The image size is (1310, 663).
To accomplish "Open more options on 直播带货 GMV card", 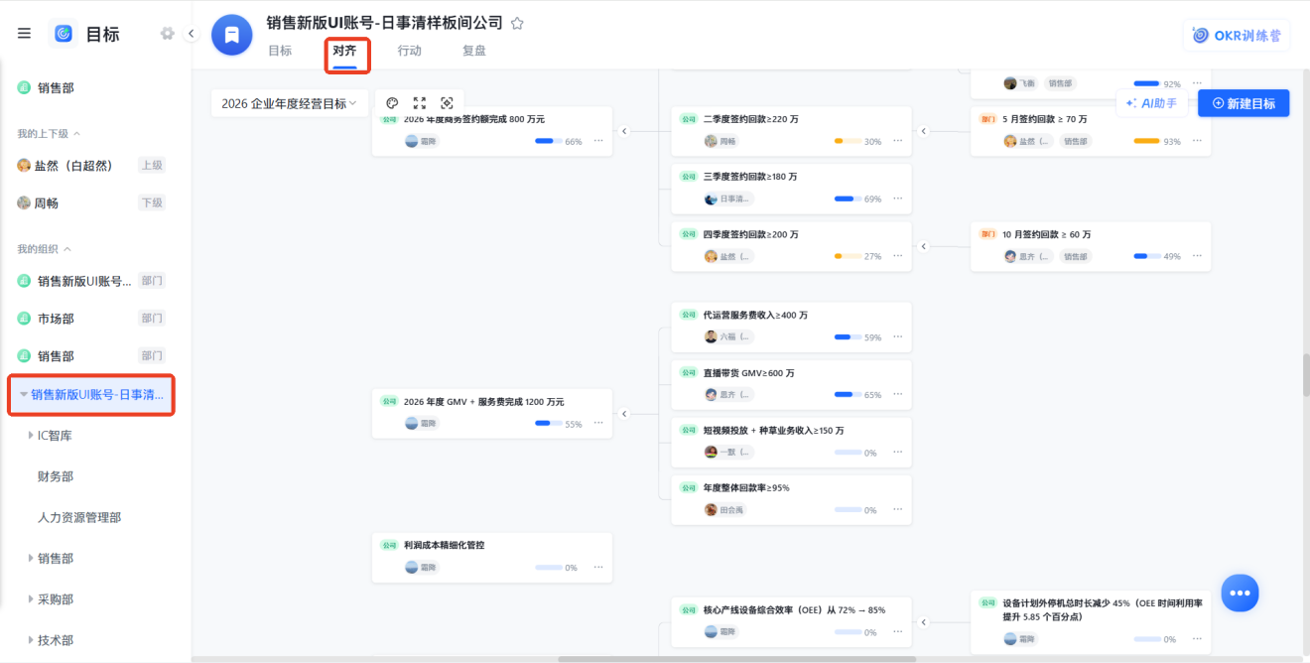I will click(897, 394).
